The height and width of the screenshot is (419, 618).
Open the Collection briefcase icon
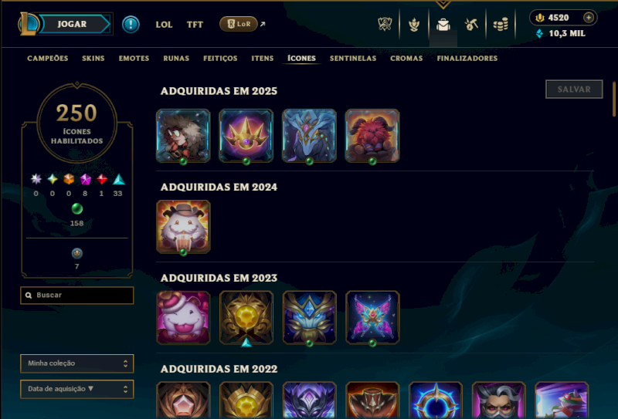pyautogui.click(x=443, y=25)
